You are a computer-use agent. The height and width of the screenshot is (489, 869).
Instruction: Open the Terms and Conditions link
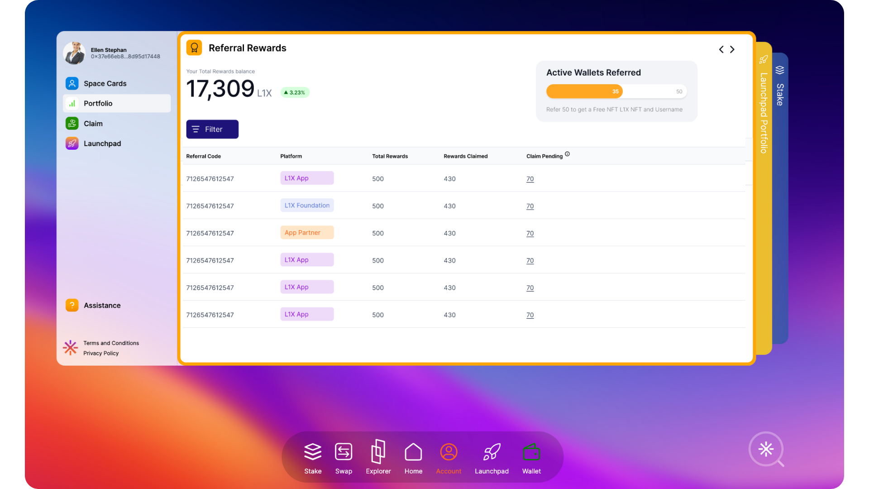click(111, 343)
